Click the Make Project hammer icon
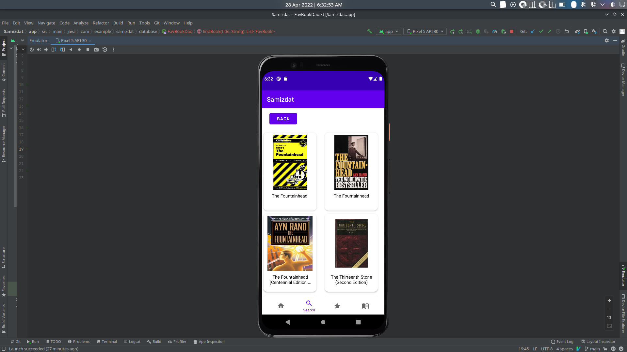 pos(369,31)
